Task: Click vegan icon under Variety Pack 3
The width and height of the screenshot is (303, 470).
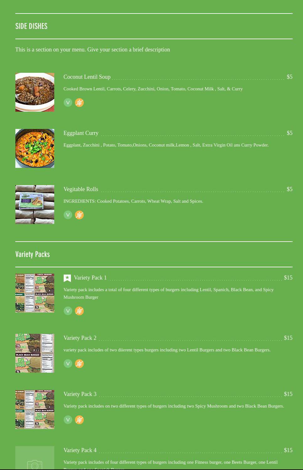Action: (x=68, y=420)
